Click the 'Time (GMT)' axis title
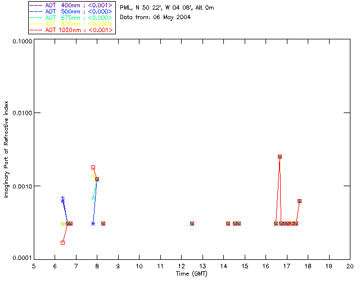This screenshot has height=288, width=360. pyautogui.click(x=191, y=274)
